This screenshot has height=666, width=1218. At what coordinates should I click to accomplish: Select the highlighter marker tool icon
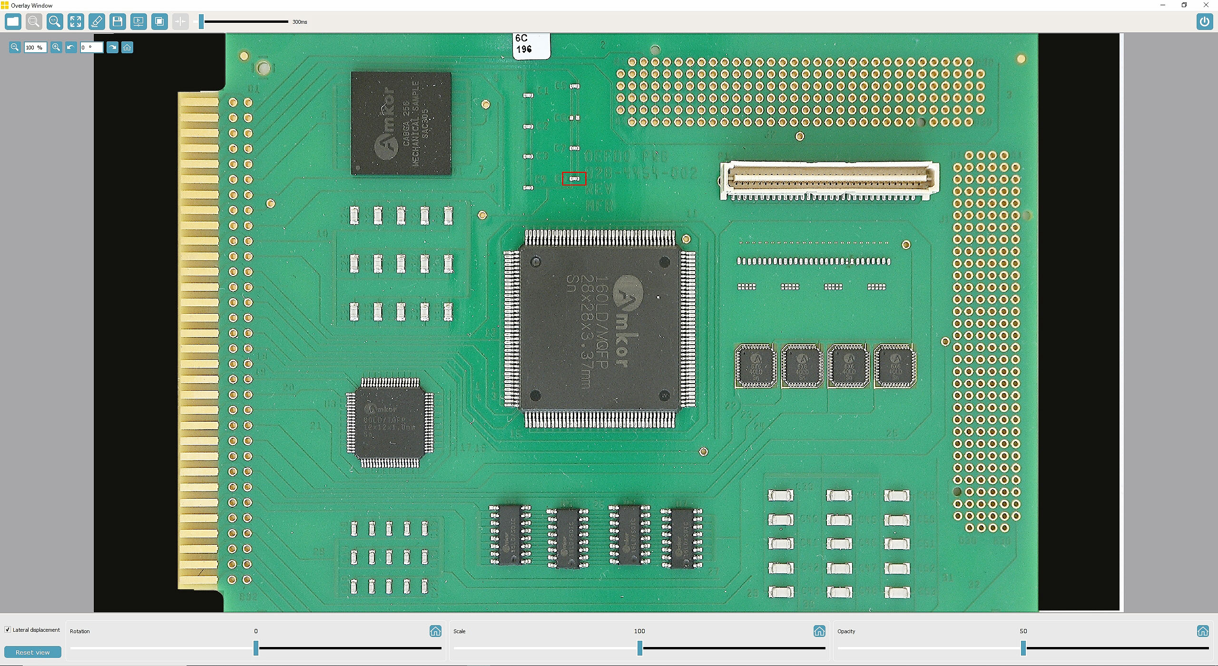coord(97,21)
